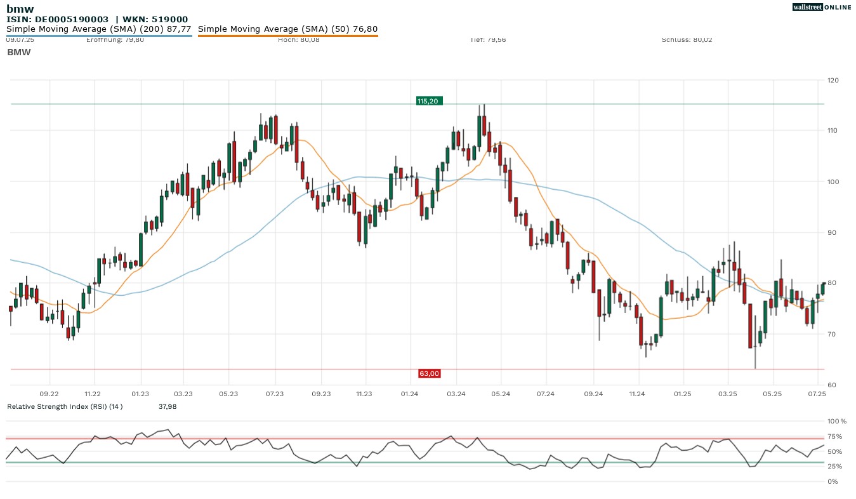Viewport: 856px width, 499px height.
Task: Select the SMA (200) 87,77 legend entry
Action: coord(99,29)
